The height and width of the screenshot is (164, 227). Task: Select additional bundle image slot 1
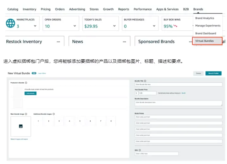tap(38, 121)
